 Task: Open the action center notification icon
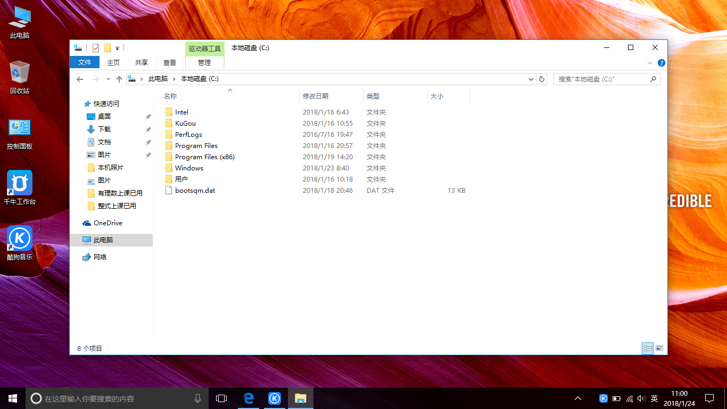click(x=709, y=398)
